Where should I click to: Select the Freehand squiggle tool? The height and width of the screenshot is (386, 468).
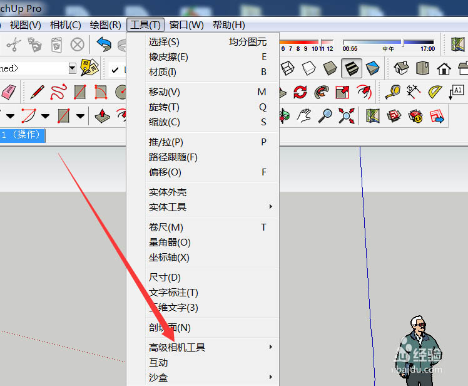[59, 91]
